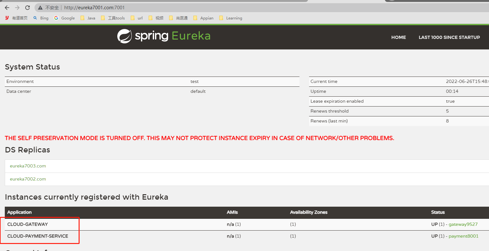Screen dimensions: 489x251
Task: Open the 工具tools bookmark folder
Action: point(113,18)
